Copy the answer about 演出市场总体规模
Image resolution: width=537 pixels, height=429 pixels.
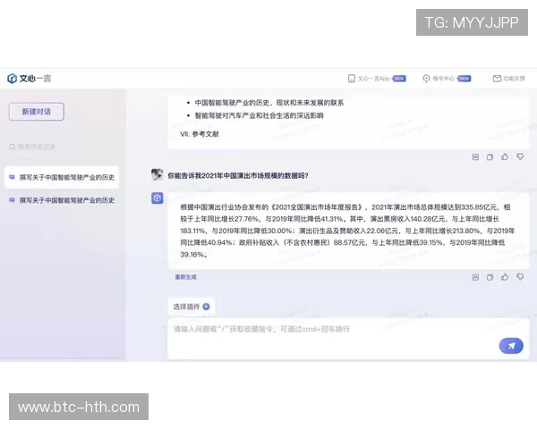click(490, 277)
